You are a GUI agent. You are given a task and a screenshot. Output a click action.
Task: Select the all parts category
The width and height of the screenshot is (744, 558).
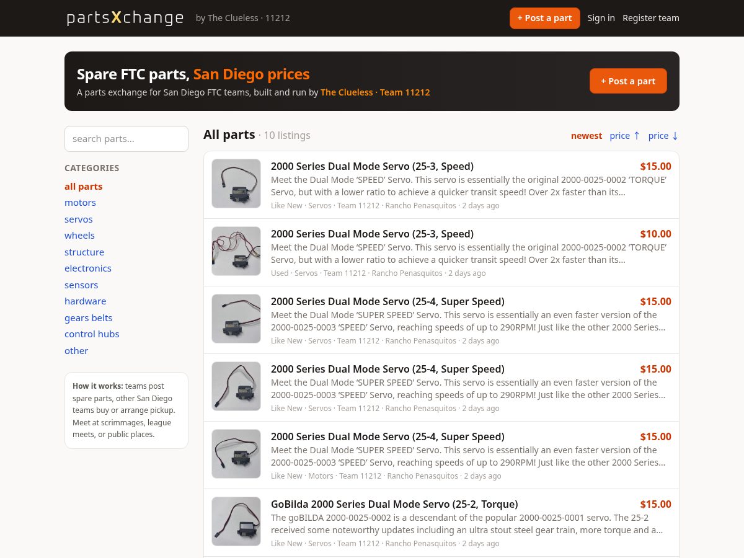coord(84,187)
